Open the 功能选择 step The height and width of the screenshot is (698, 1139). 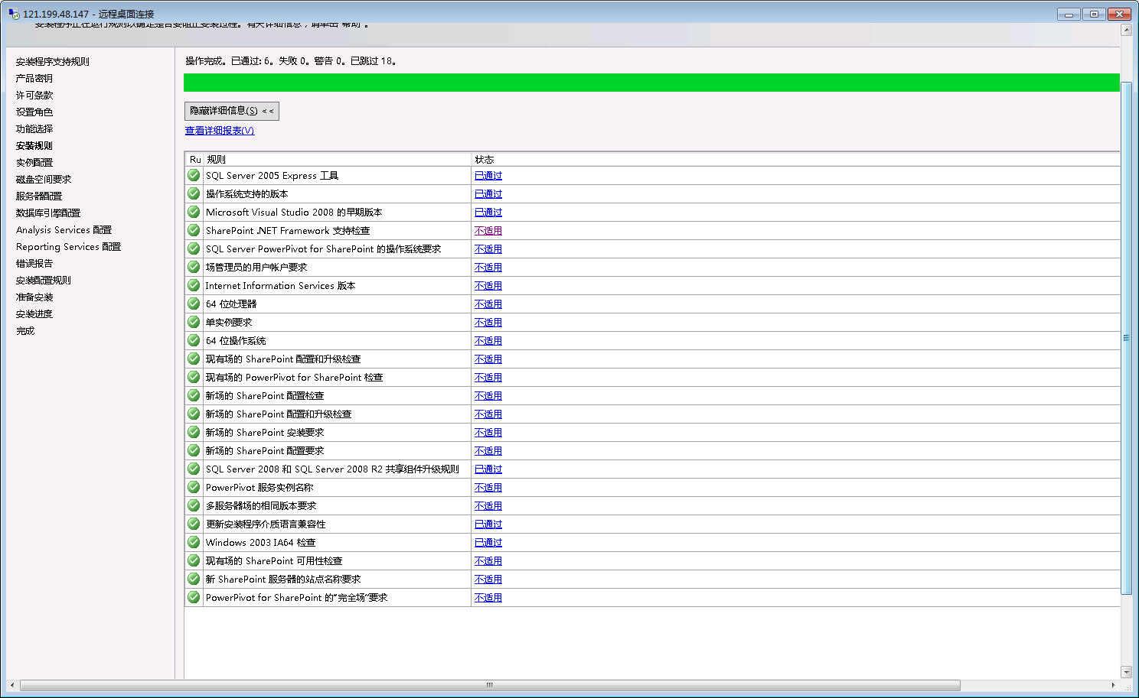[x=34, y=129]
